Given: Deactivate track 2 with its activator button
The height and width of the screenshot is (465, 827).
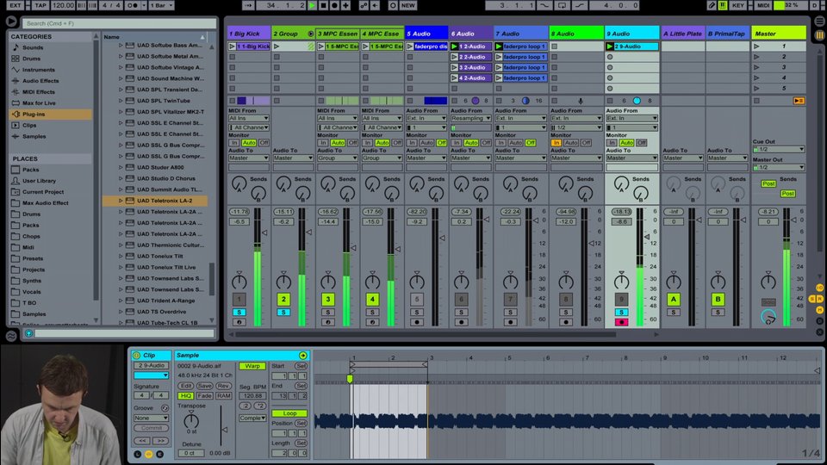Looking at the screenshot, I should pyautogui.click(x=283, y=299).
